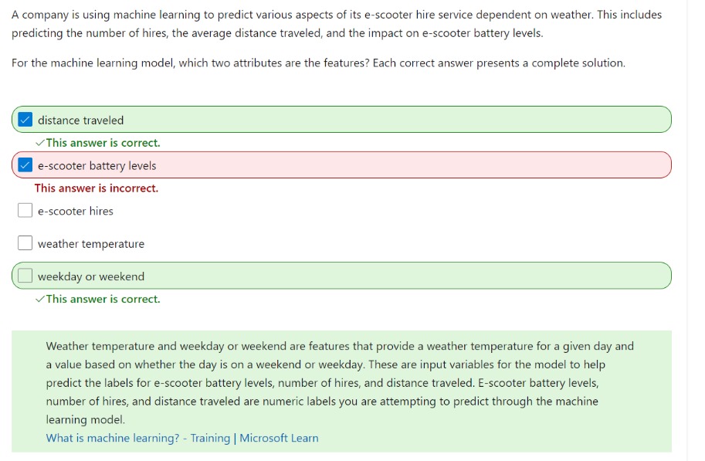This screenshot has width=705, height=461.
Task: Check the "e-scooter hires" checkbox
Action: pos(25,210)
